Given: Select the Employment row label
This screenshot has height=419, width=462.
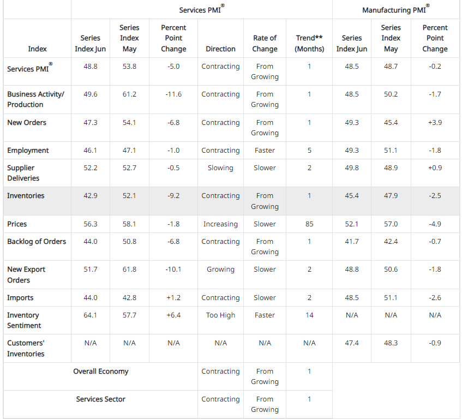Looking at the screenshot, I should point(28,151).
